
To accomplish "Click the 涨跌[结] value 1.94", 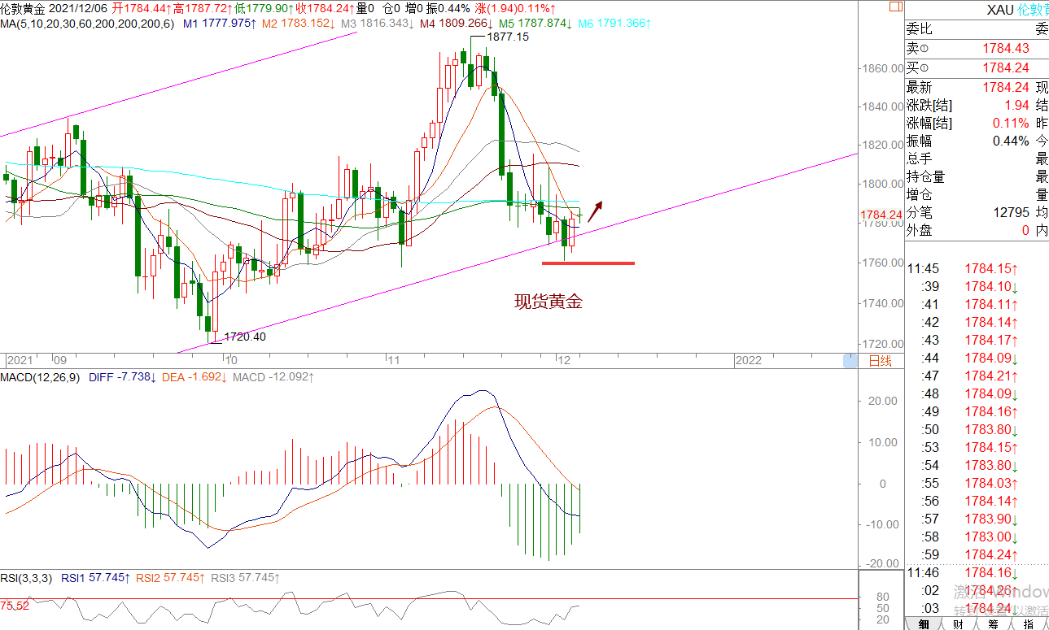I will (x=1016, y=106).
